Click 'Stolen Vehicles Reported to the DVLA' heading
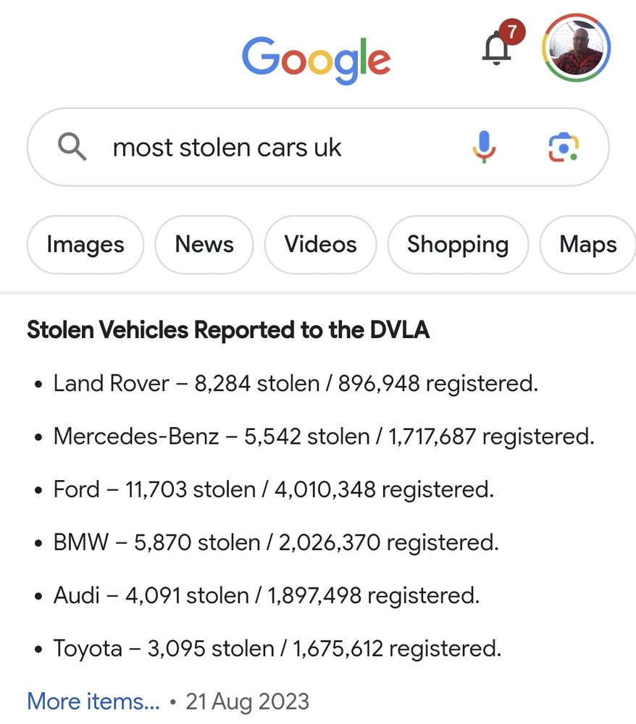This screenshot has height=724, width=636. click(x=228, y=330)
